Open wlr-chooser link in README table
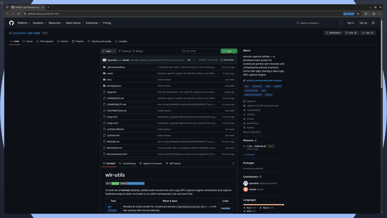 [112, 208]
